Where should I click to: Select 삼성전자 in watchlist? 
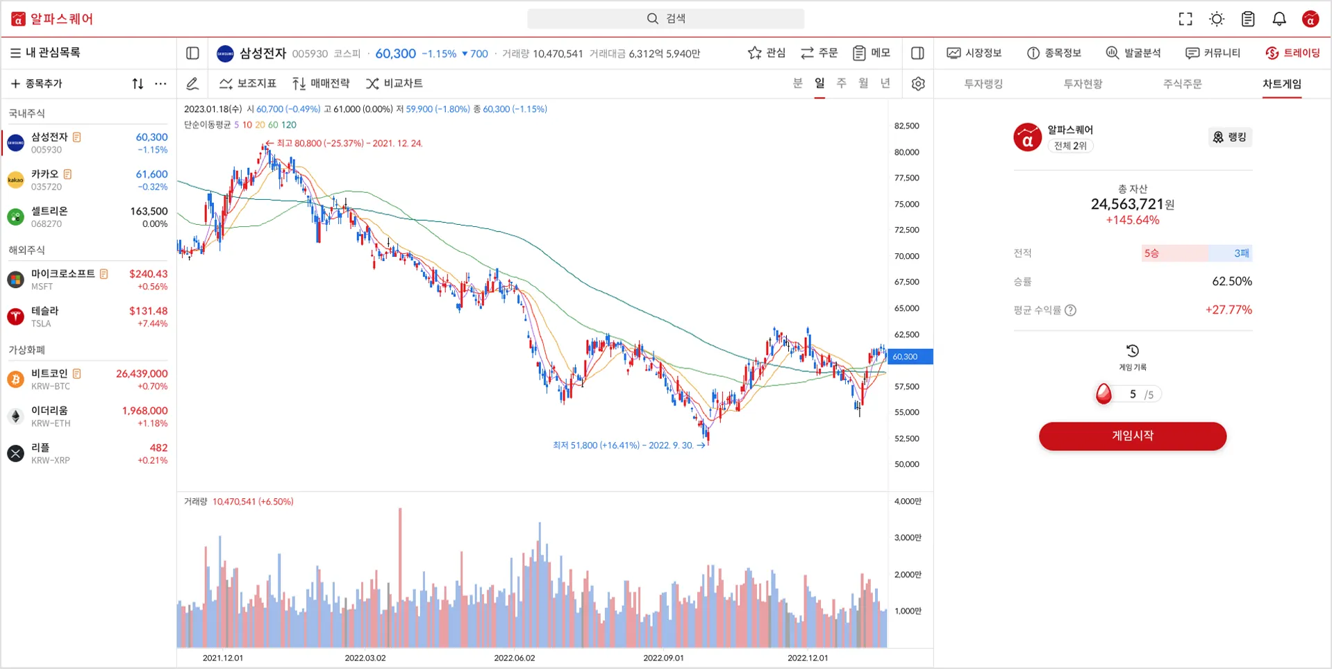point(88,143)
